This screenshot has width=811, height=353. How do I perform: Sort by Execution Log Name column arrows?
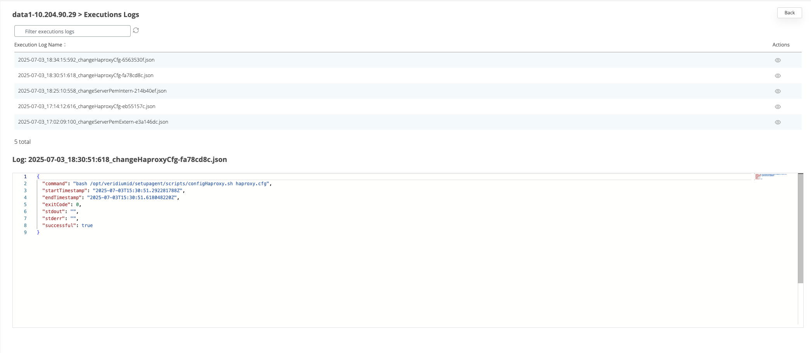click(x=65, y=45)
